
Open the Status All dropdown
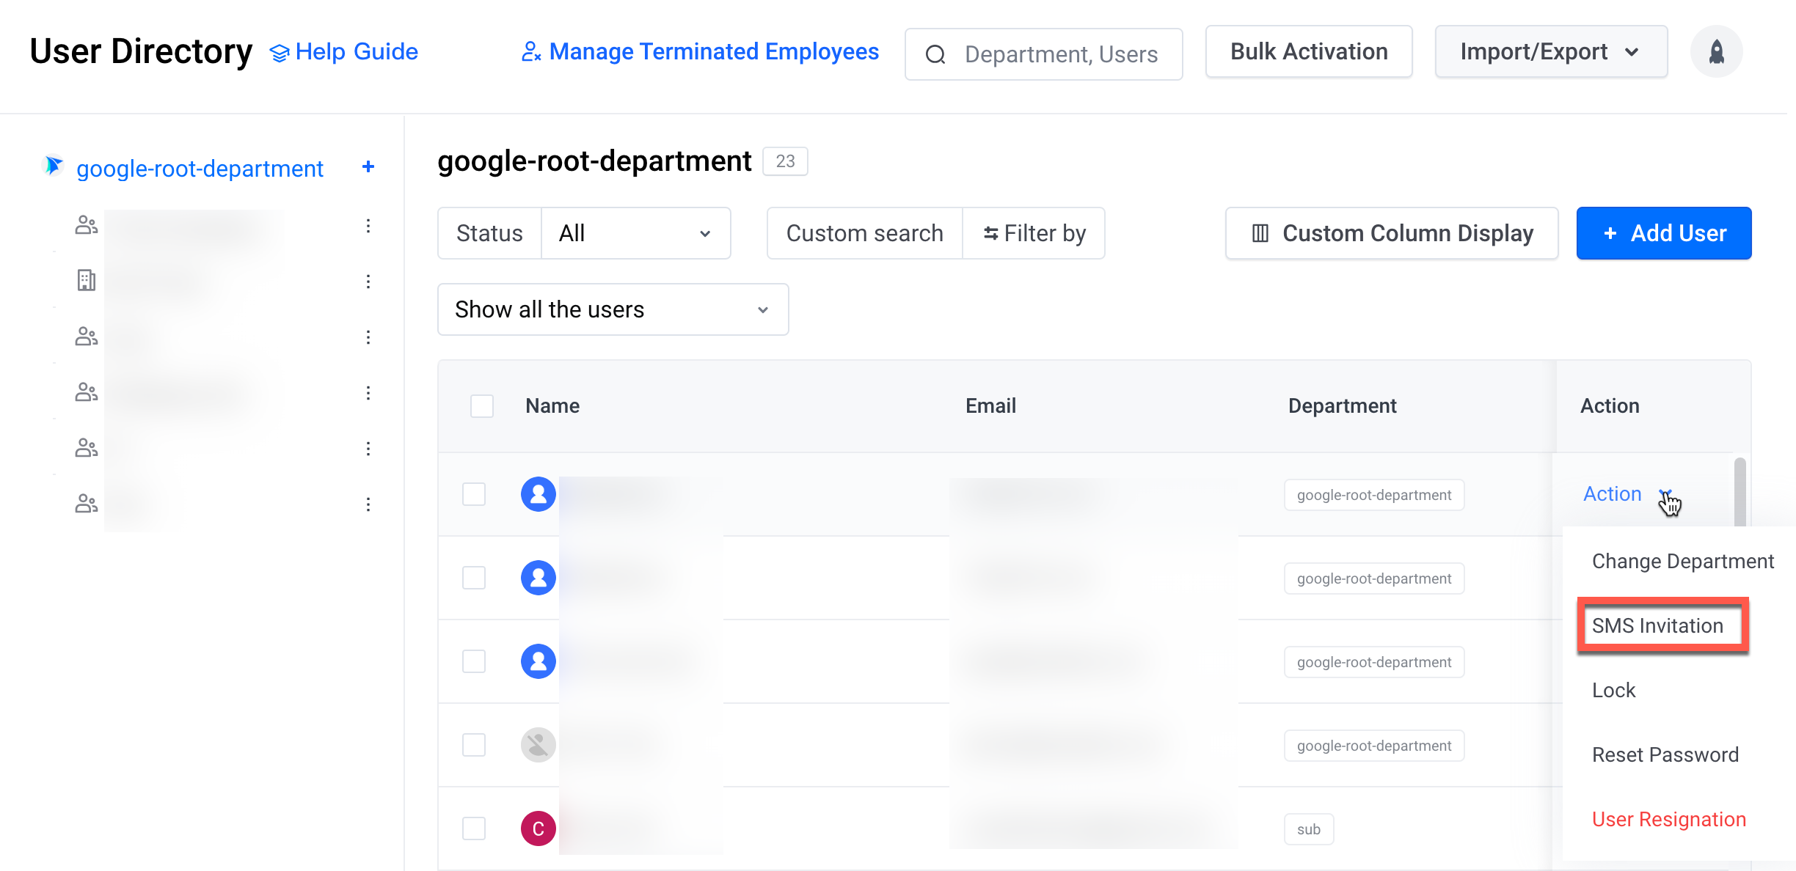click(x=635, y=233)
